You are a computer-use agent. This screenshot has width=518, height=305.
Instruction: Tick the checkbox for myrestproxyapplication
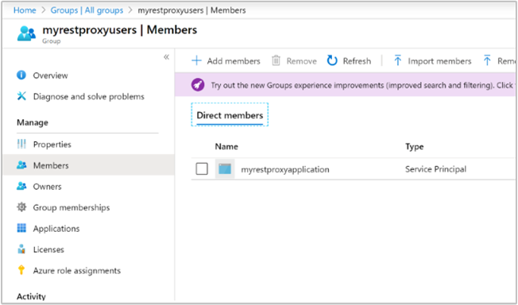tap(202, 169)
